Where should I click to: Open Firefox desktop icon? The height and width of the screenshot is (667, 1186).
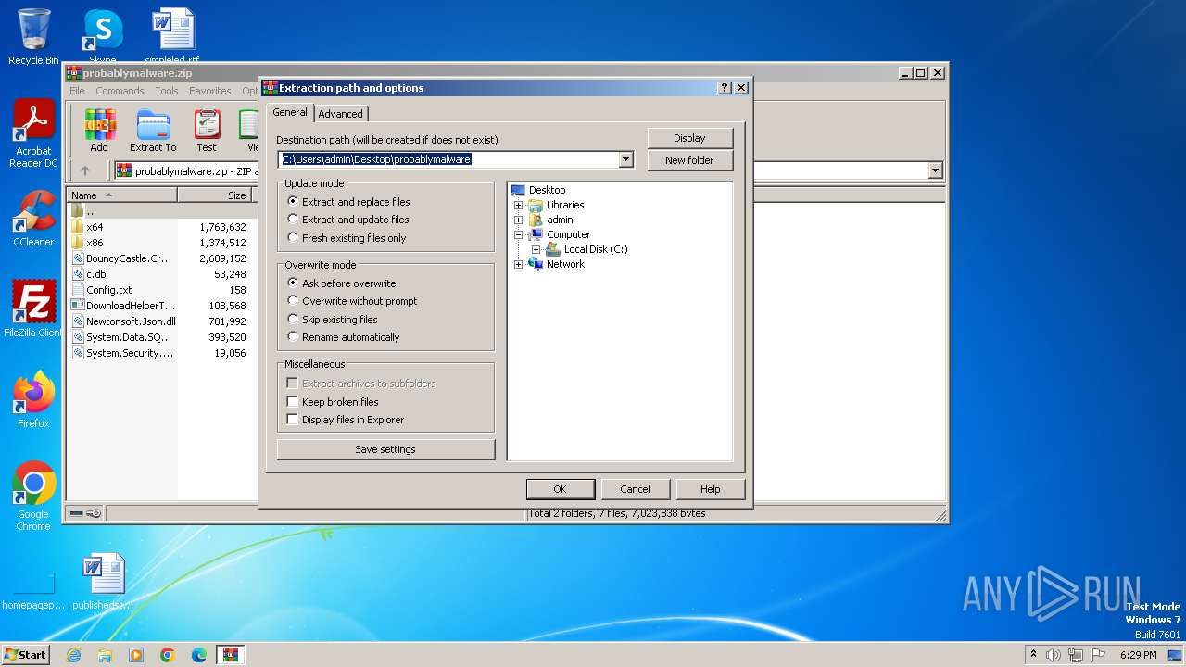click(33, 400)
